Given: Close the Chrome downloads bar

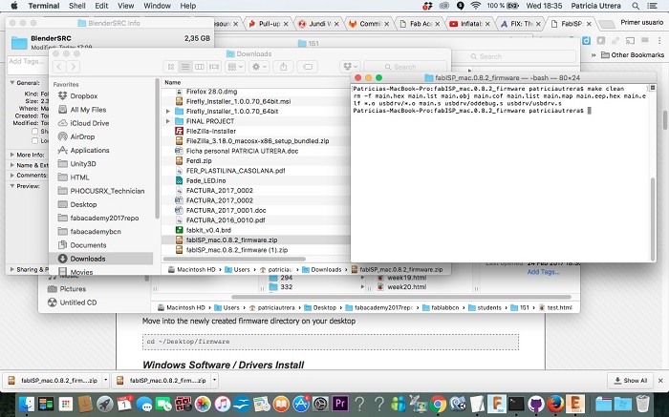Looking at the screenshot, I should coord(660,381).
